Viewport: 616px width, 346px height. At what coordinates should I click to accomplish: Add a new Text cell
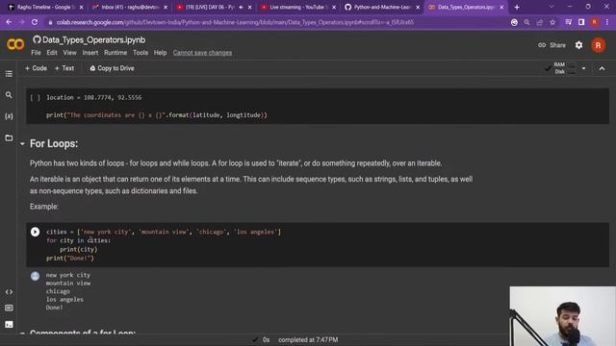click(x=64, y=68)
